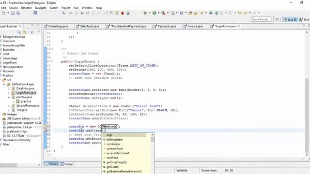Click the New file toolbar icon
Screen dimensions: 310x174
3,13
